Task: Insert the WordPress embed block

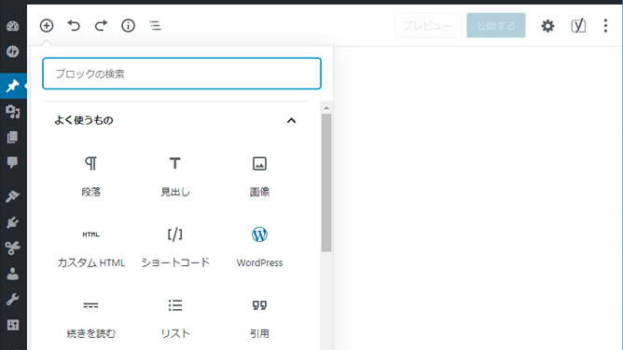Action: (259, 248)
